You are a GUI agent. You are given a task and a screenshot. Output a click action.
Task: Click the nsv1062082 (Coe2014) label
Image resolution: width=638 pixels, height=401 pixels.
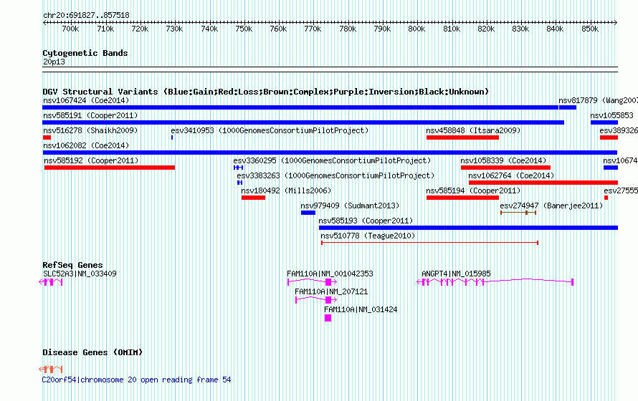86,145
